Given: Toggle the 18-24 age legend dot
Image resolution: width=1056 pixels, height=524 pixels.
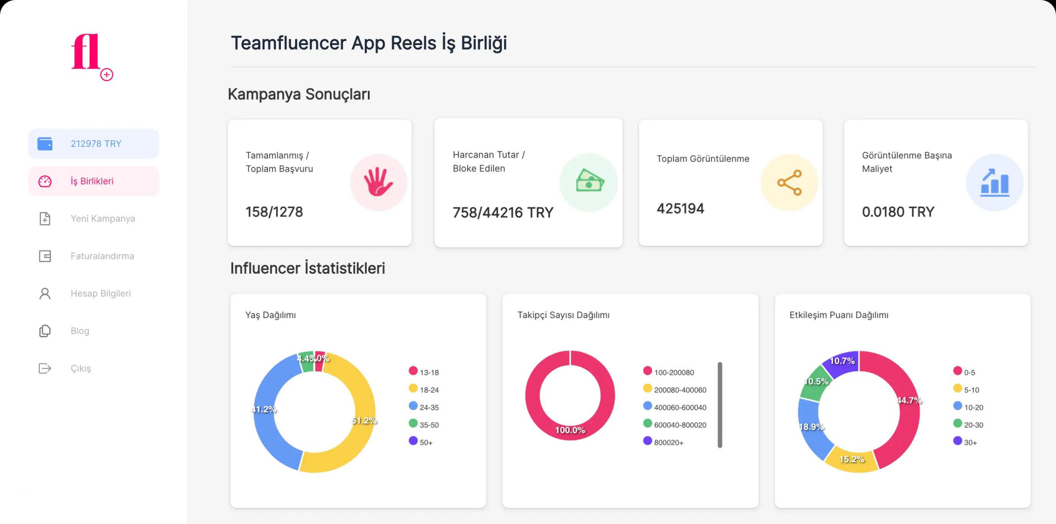Looking at the screenshot, I should (x=413, y=388).
